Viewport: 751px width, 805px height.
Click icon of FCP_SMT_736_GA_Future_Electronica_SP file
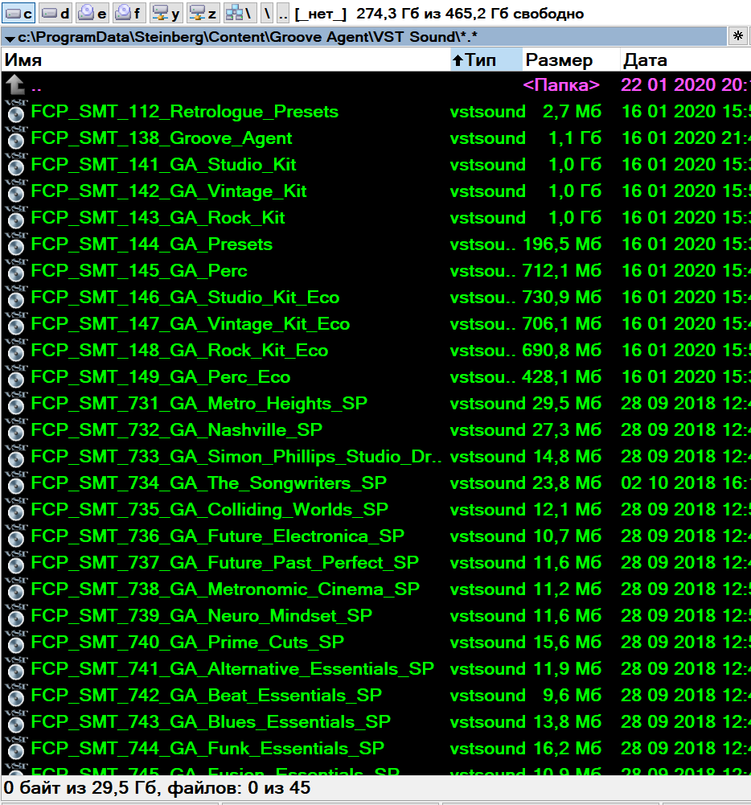(15, 536)
